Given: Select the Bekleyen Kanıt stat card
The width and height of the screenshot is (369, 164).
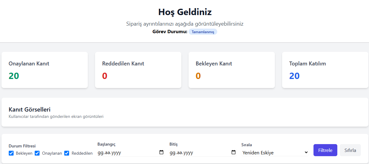Looking at the screenshot, I should pos(232,70).
